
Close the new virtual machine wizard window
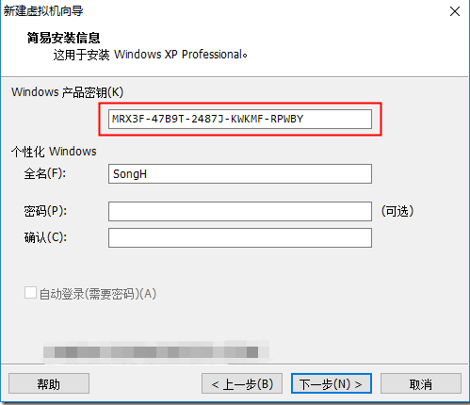point(455,11)
